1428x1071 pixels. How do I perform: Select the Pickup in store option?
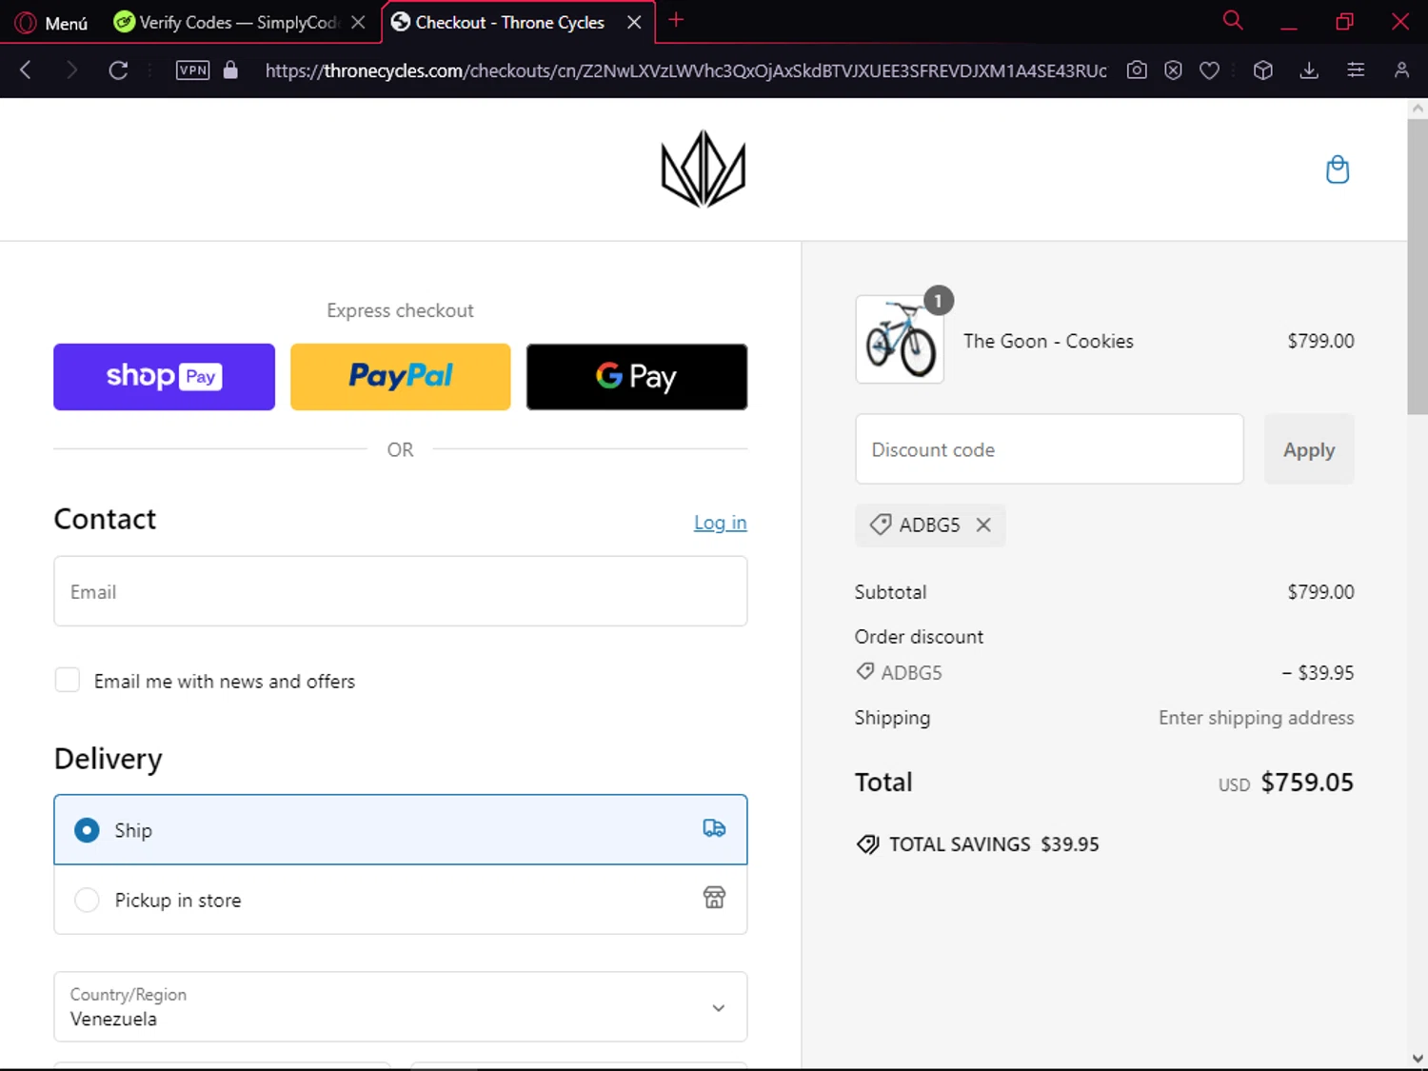click(401, 900)
